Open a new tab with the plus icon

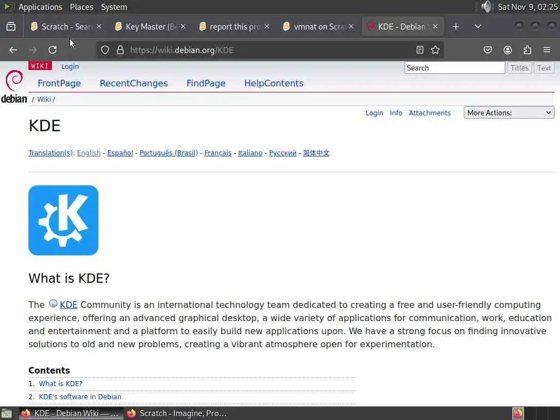click(x=456, y=27)
